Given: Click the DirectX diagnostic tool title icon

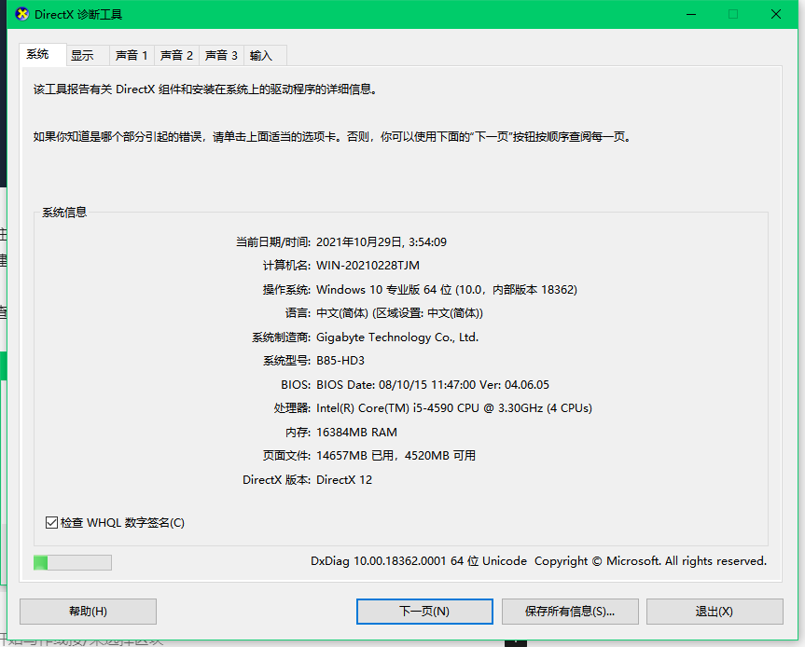Looking at the screenshot, I should click(x=22, y=14).
